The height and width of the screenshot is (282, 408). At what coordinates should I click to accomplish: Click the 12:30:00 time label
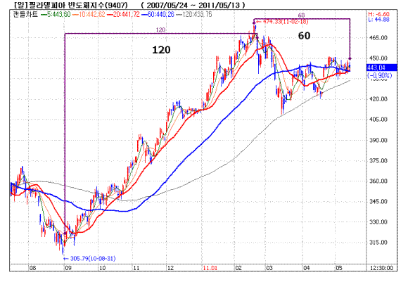tap(382, 268)
